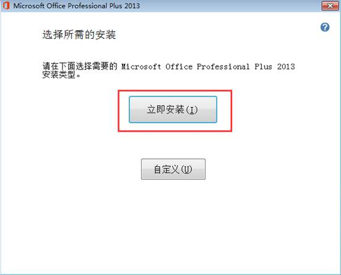Start installation with the Install Now button
The width and height of the screenshot is (341, 275).
pyautogui.click(x=173, y=109)
